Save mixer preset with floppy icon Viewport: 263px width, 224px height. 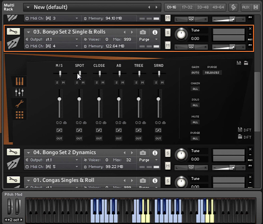click(239, 63)
